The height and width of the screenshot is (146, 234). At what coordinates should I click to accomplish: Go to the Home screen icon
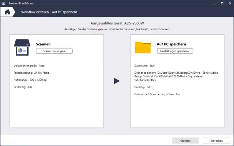(x=7, y=12)
